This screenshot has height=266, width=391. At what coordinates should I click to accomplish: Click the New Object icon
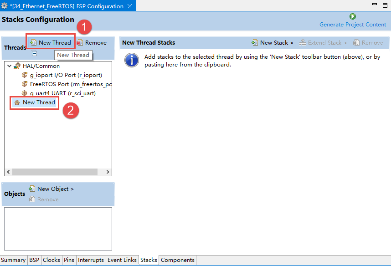pos(32,189)
